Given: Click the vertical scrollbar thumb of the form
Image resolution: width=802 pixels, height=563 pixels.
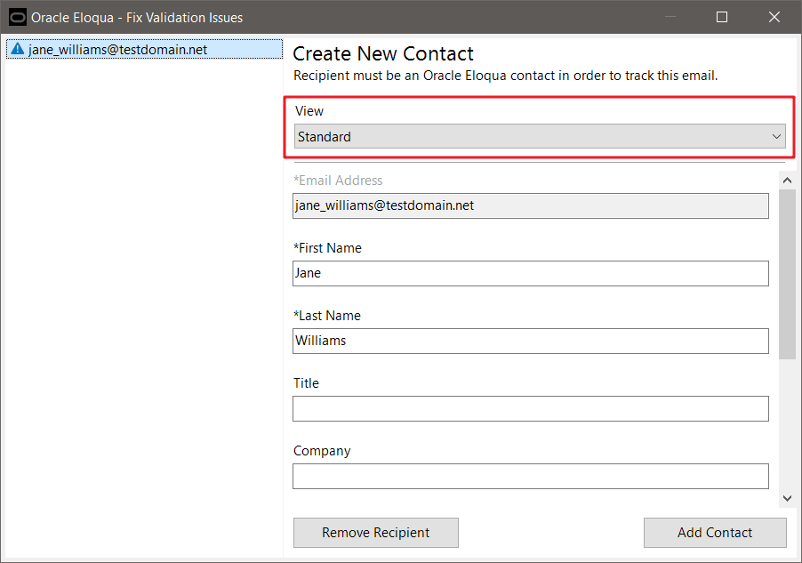Looking at the screenshot, I should (x=787, y=276).
